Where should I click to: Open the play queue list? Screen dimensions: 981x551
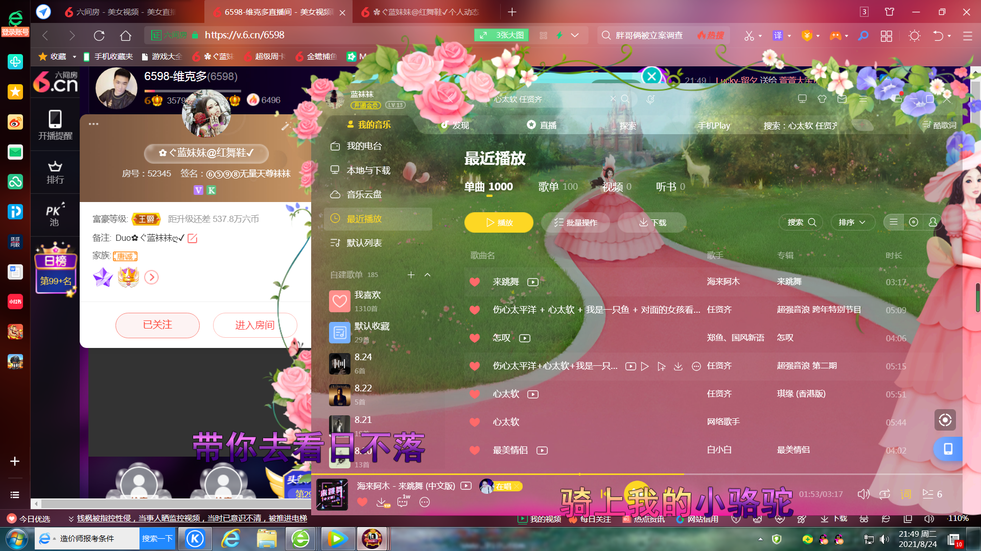click(x=932, y=494)
